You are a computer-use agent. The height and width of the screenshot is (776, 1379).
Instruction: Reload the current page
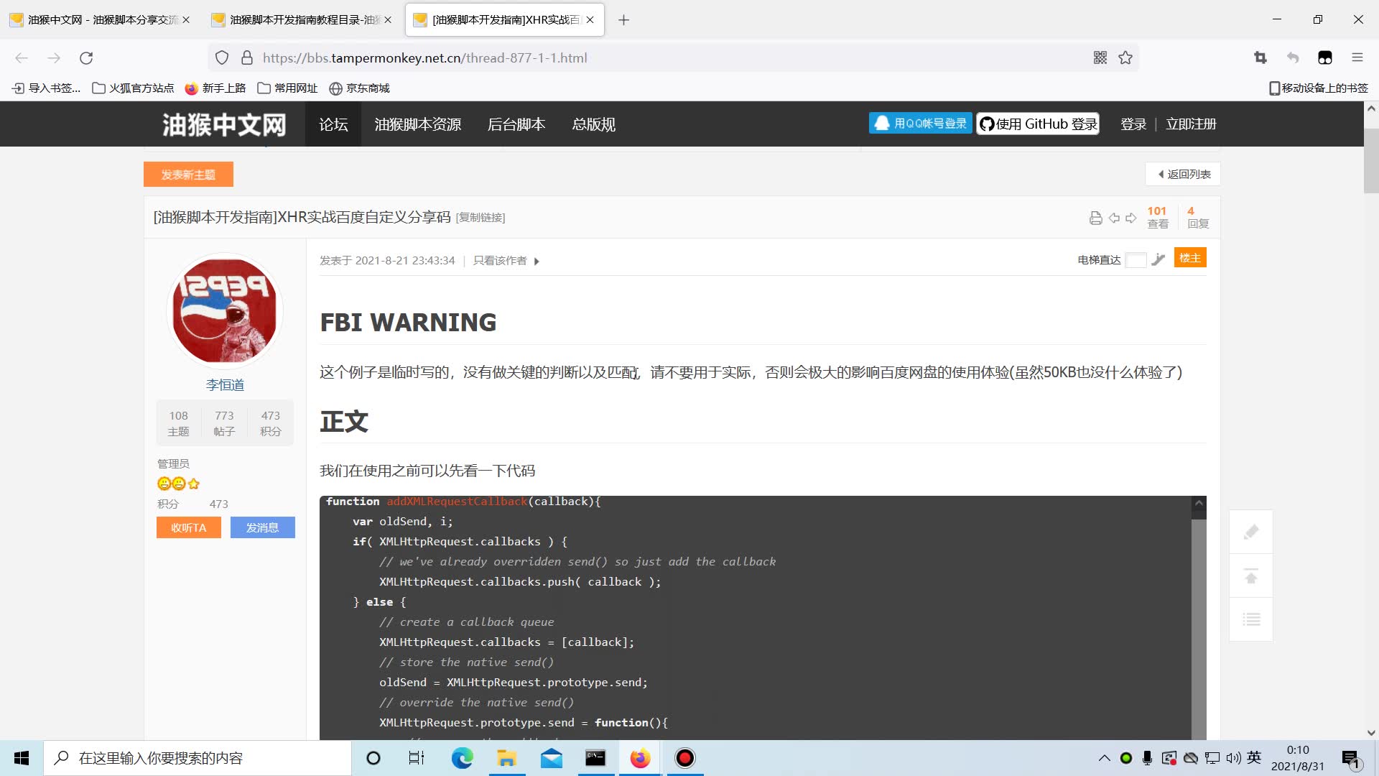click(x=86, y=58)
